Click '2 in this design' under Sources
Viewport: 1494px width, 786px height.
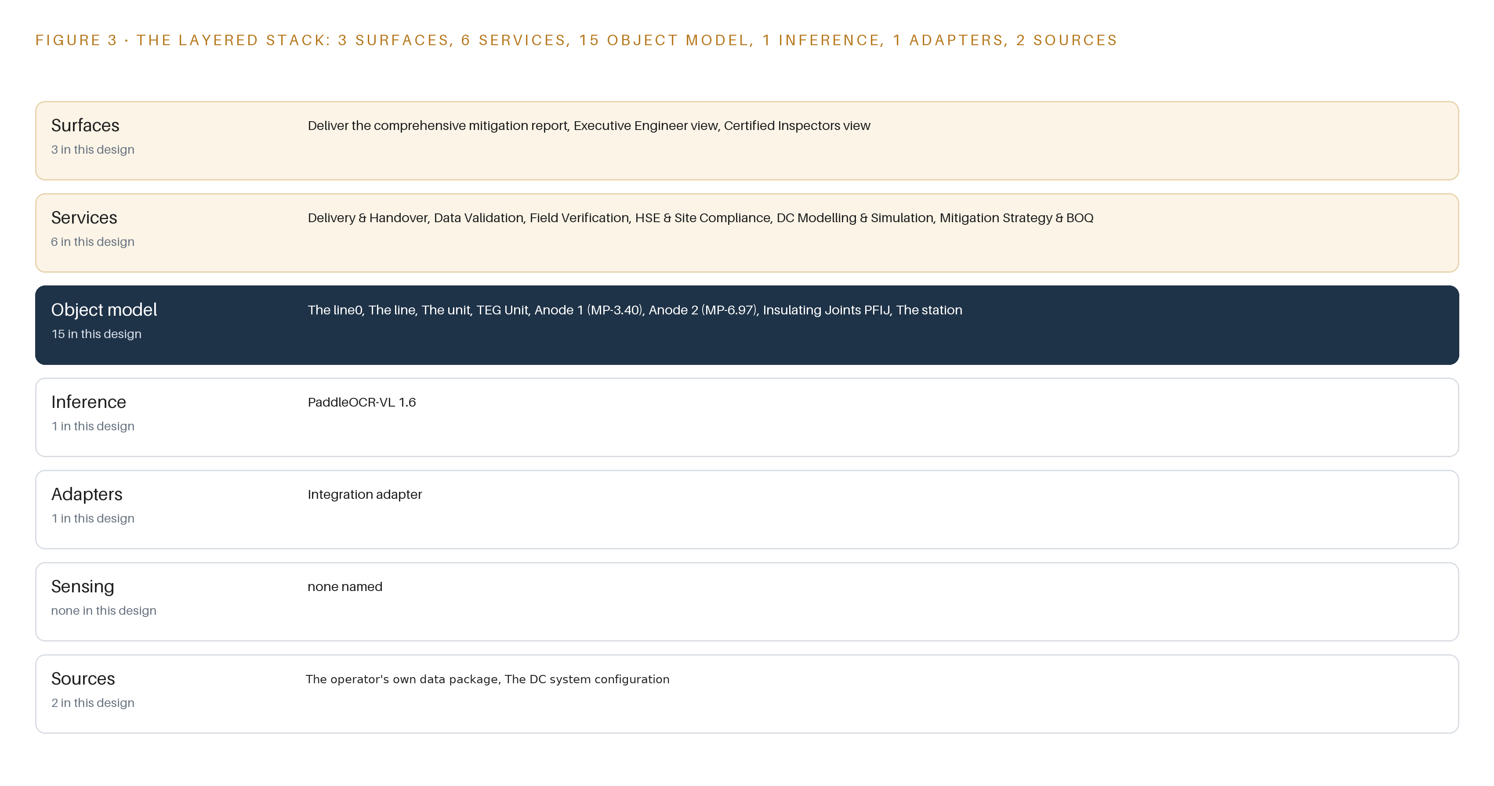pyautogui.click(x=93, y=703)
